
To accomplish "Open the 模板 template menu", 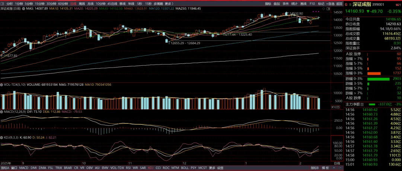I will coord(325,168).
